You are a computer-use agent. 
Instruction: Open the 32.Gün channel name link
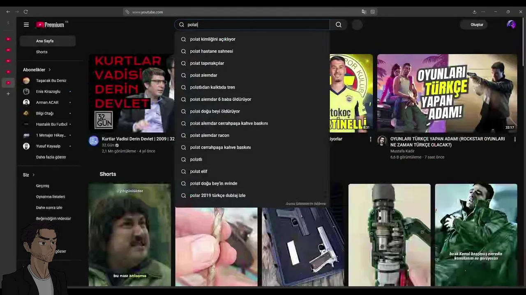pyautogui.click(x=108, y=145)
